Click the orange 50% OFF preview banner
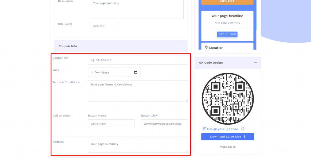 click(227, 2)
